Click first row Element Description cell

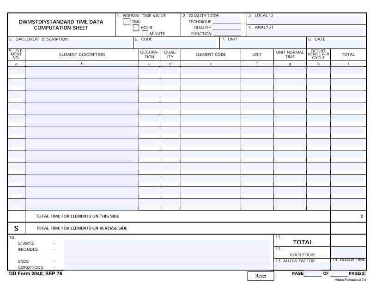(x=82, y=72)
